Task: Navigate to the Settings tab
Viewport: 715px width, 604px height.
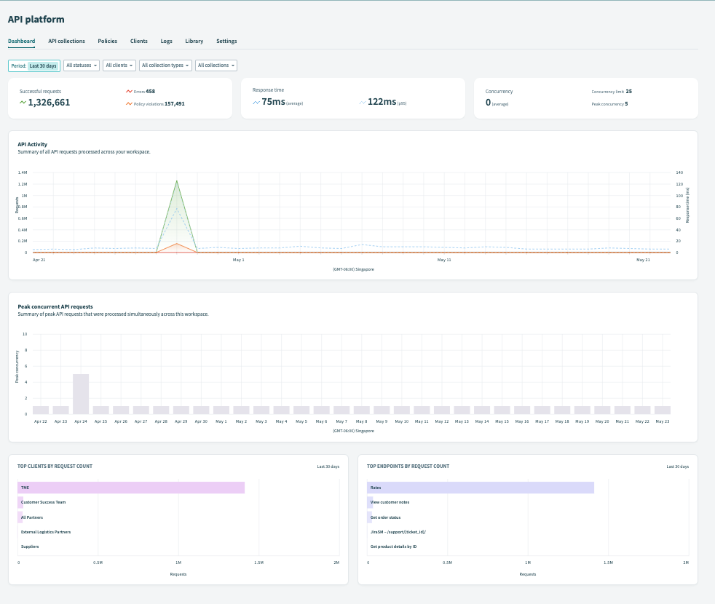Action: click(x=226, y=41)
